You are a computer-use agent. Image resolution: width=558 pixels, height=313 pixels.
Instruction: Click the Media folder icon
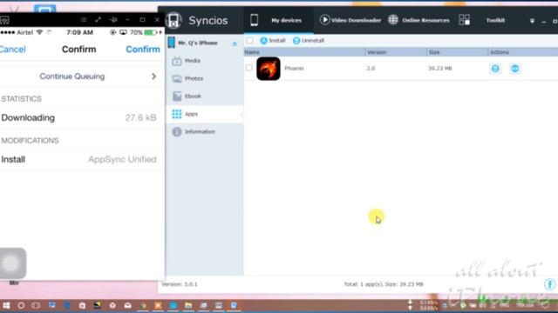point(177,61)
